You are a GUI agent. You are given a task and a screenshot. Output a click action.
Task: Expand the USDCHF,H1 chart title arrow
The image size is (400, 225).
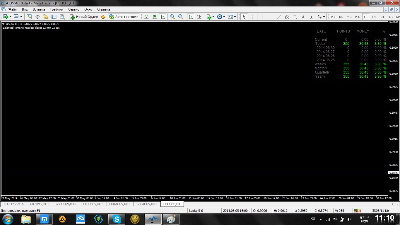[3, 24]
